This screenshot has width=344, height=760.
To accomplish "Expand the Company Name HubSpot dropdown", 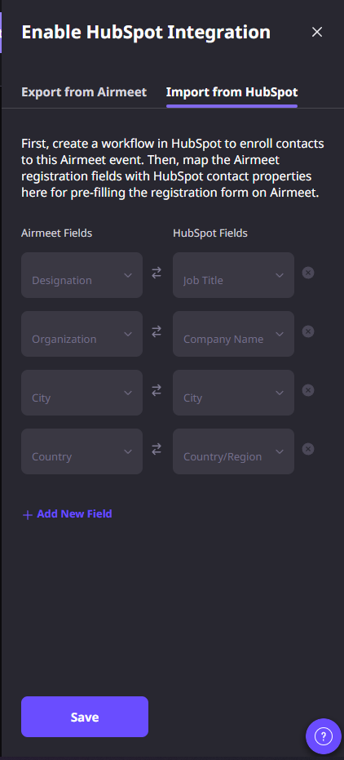I will tap(233, 334).
